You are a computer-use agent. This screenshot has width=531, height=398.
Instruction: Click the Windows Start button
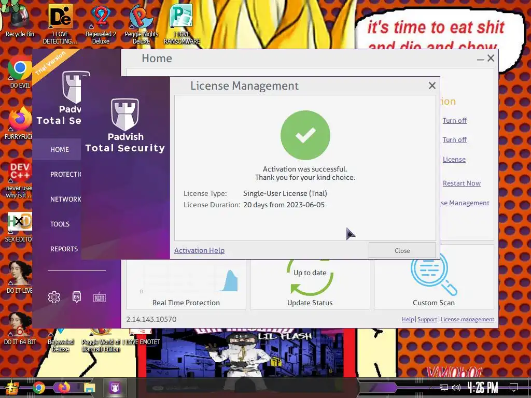(x=11, y=388)
